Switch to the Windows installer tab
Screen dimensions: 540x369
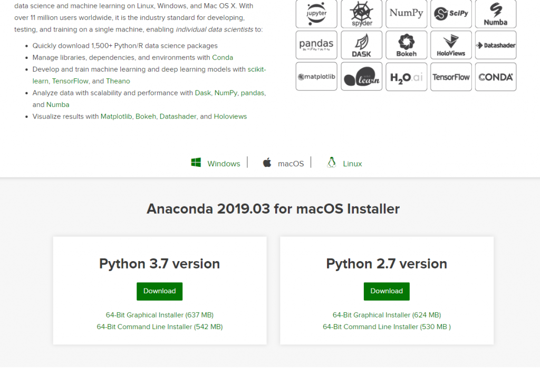click(224, 164)
